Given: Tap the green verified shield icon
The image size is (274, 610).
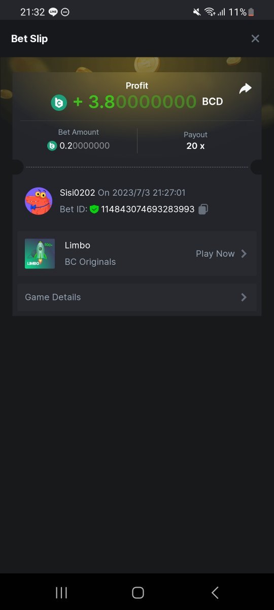Looking at the screenshot, I should pyautogui.click(x=94, y=209).
